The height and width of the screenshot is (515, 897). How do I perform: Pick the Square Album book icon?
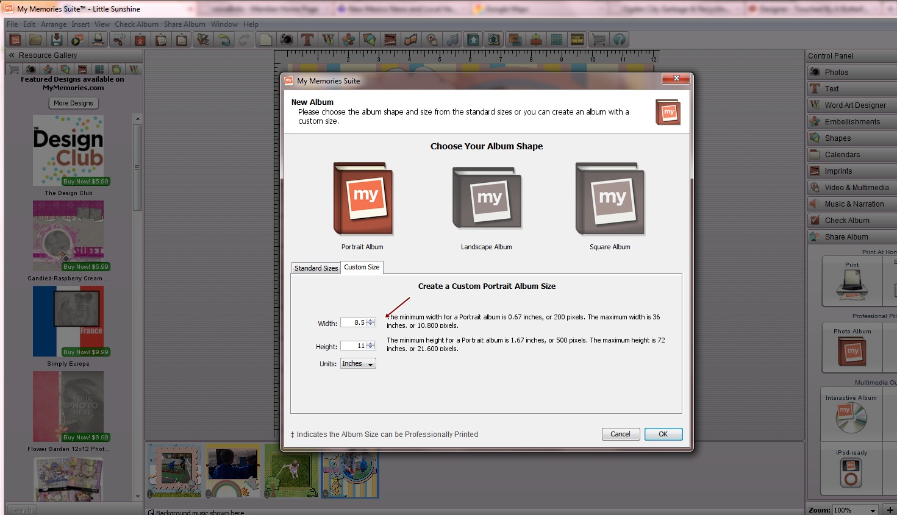pyautogui.click(x=610, y=199)
